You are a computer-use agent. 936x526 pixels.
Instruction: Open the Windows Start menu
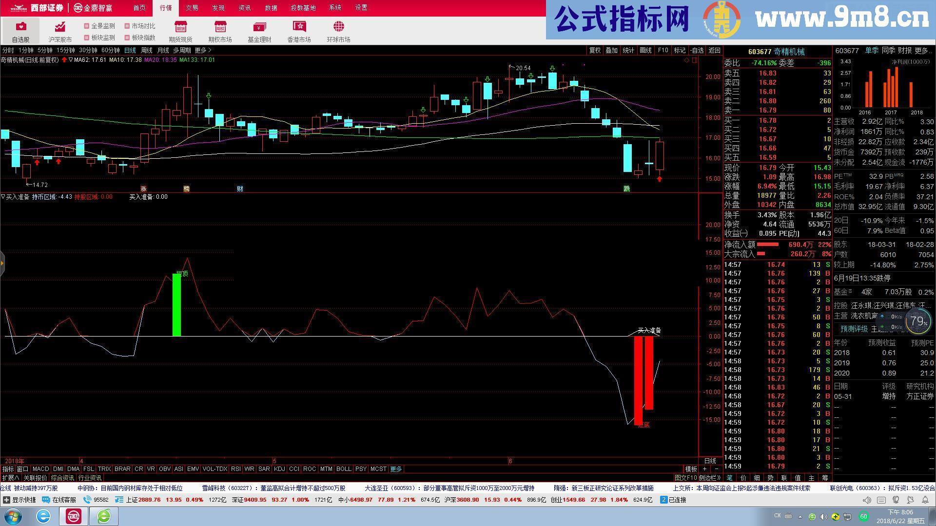(x=13, y=516)
